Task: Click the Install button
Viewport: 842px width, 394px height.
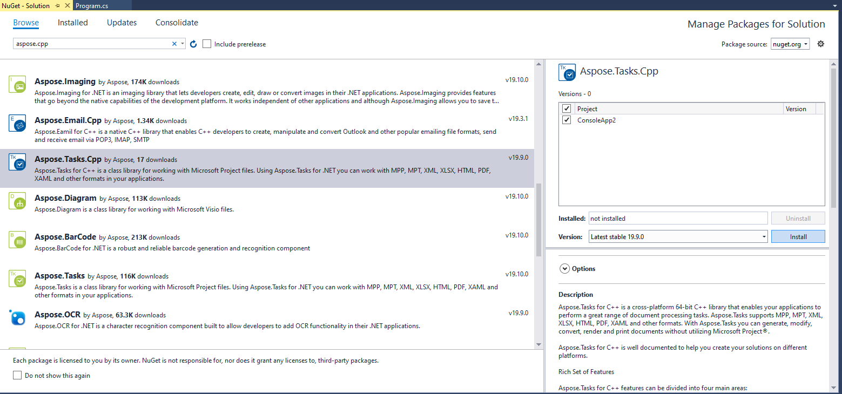Action: click(x=798, y=236)
